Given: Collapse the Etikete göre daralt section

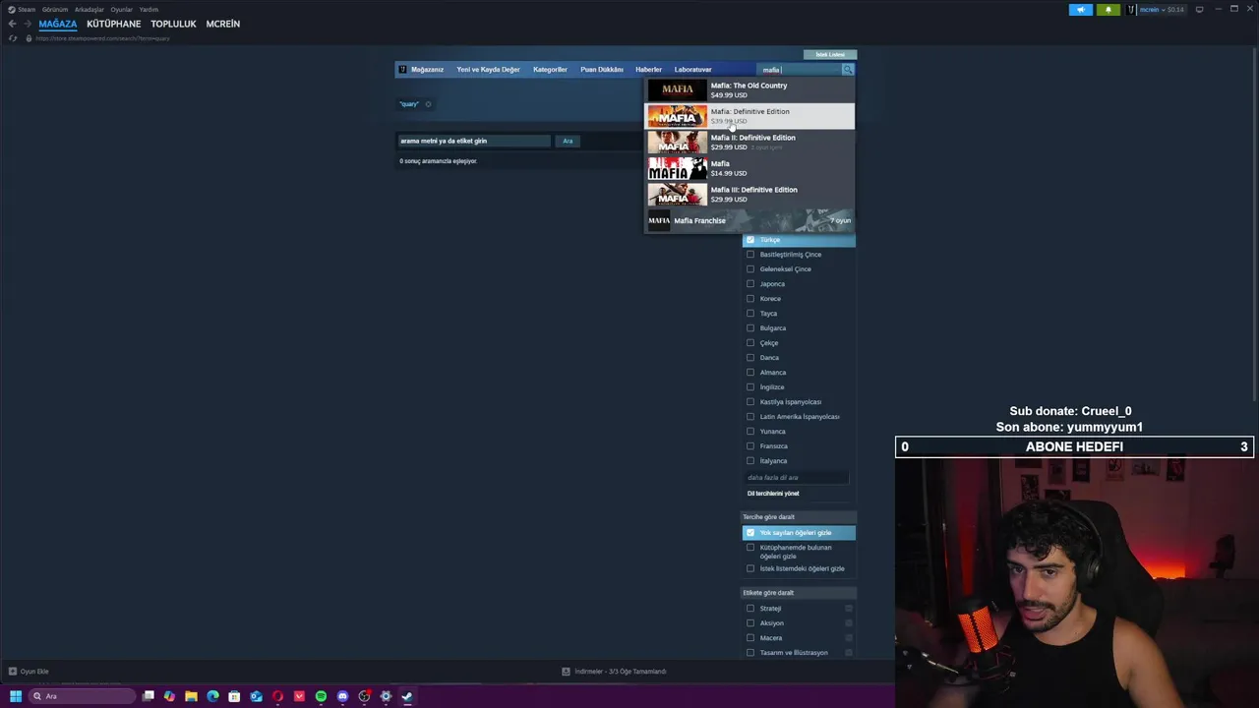Looking at the screenshot, I should 799,593.
